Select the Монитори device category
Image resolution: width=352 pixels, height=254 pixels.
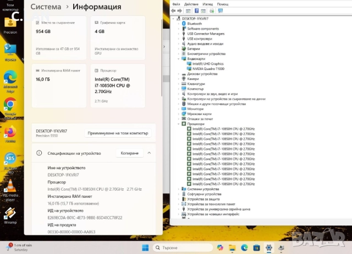195,109
